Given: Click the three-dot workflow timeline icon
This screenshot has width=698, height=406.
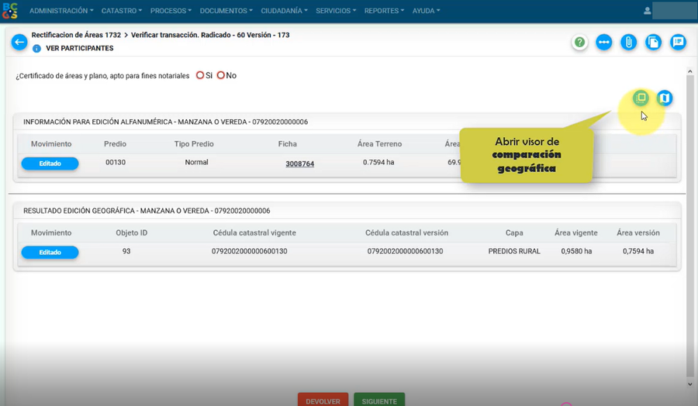Looking at the screenshot, I should pos(604,42).
